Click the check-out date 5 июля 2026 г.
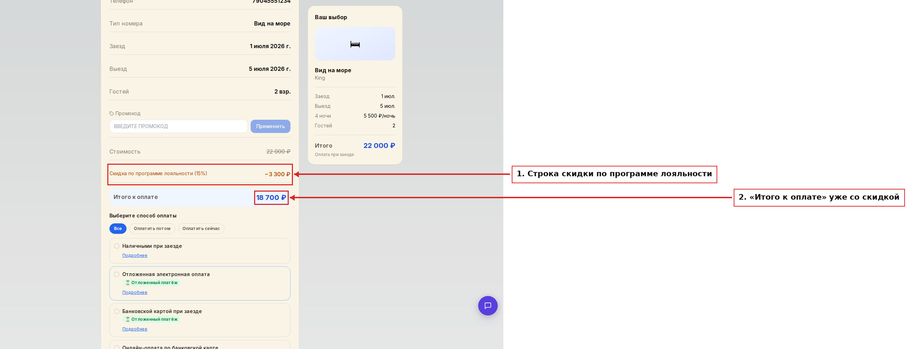This screenshot has height=349, width=913. pyautogui.click(x=270, y=69)
